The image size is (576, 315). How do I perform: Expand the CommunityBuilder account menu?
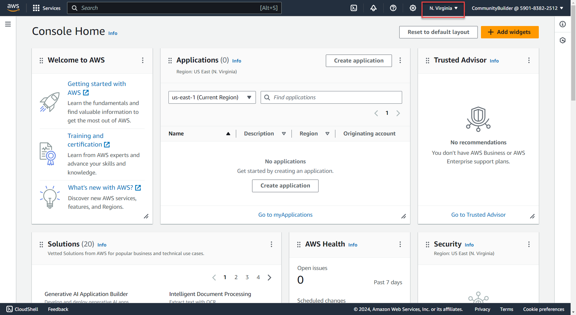tap(517, 8)
